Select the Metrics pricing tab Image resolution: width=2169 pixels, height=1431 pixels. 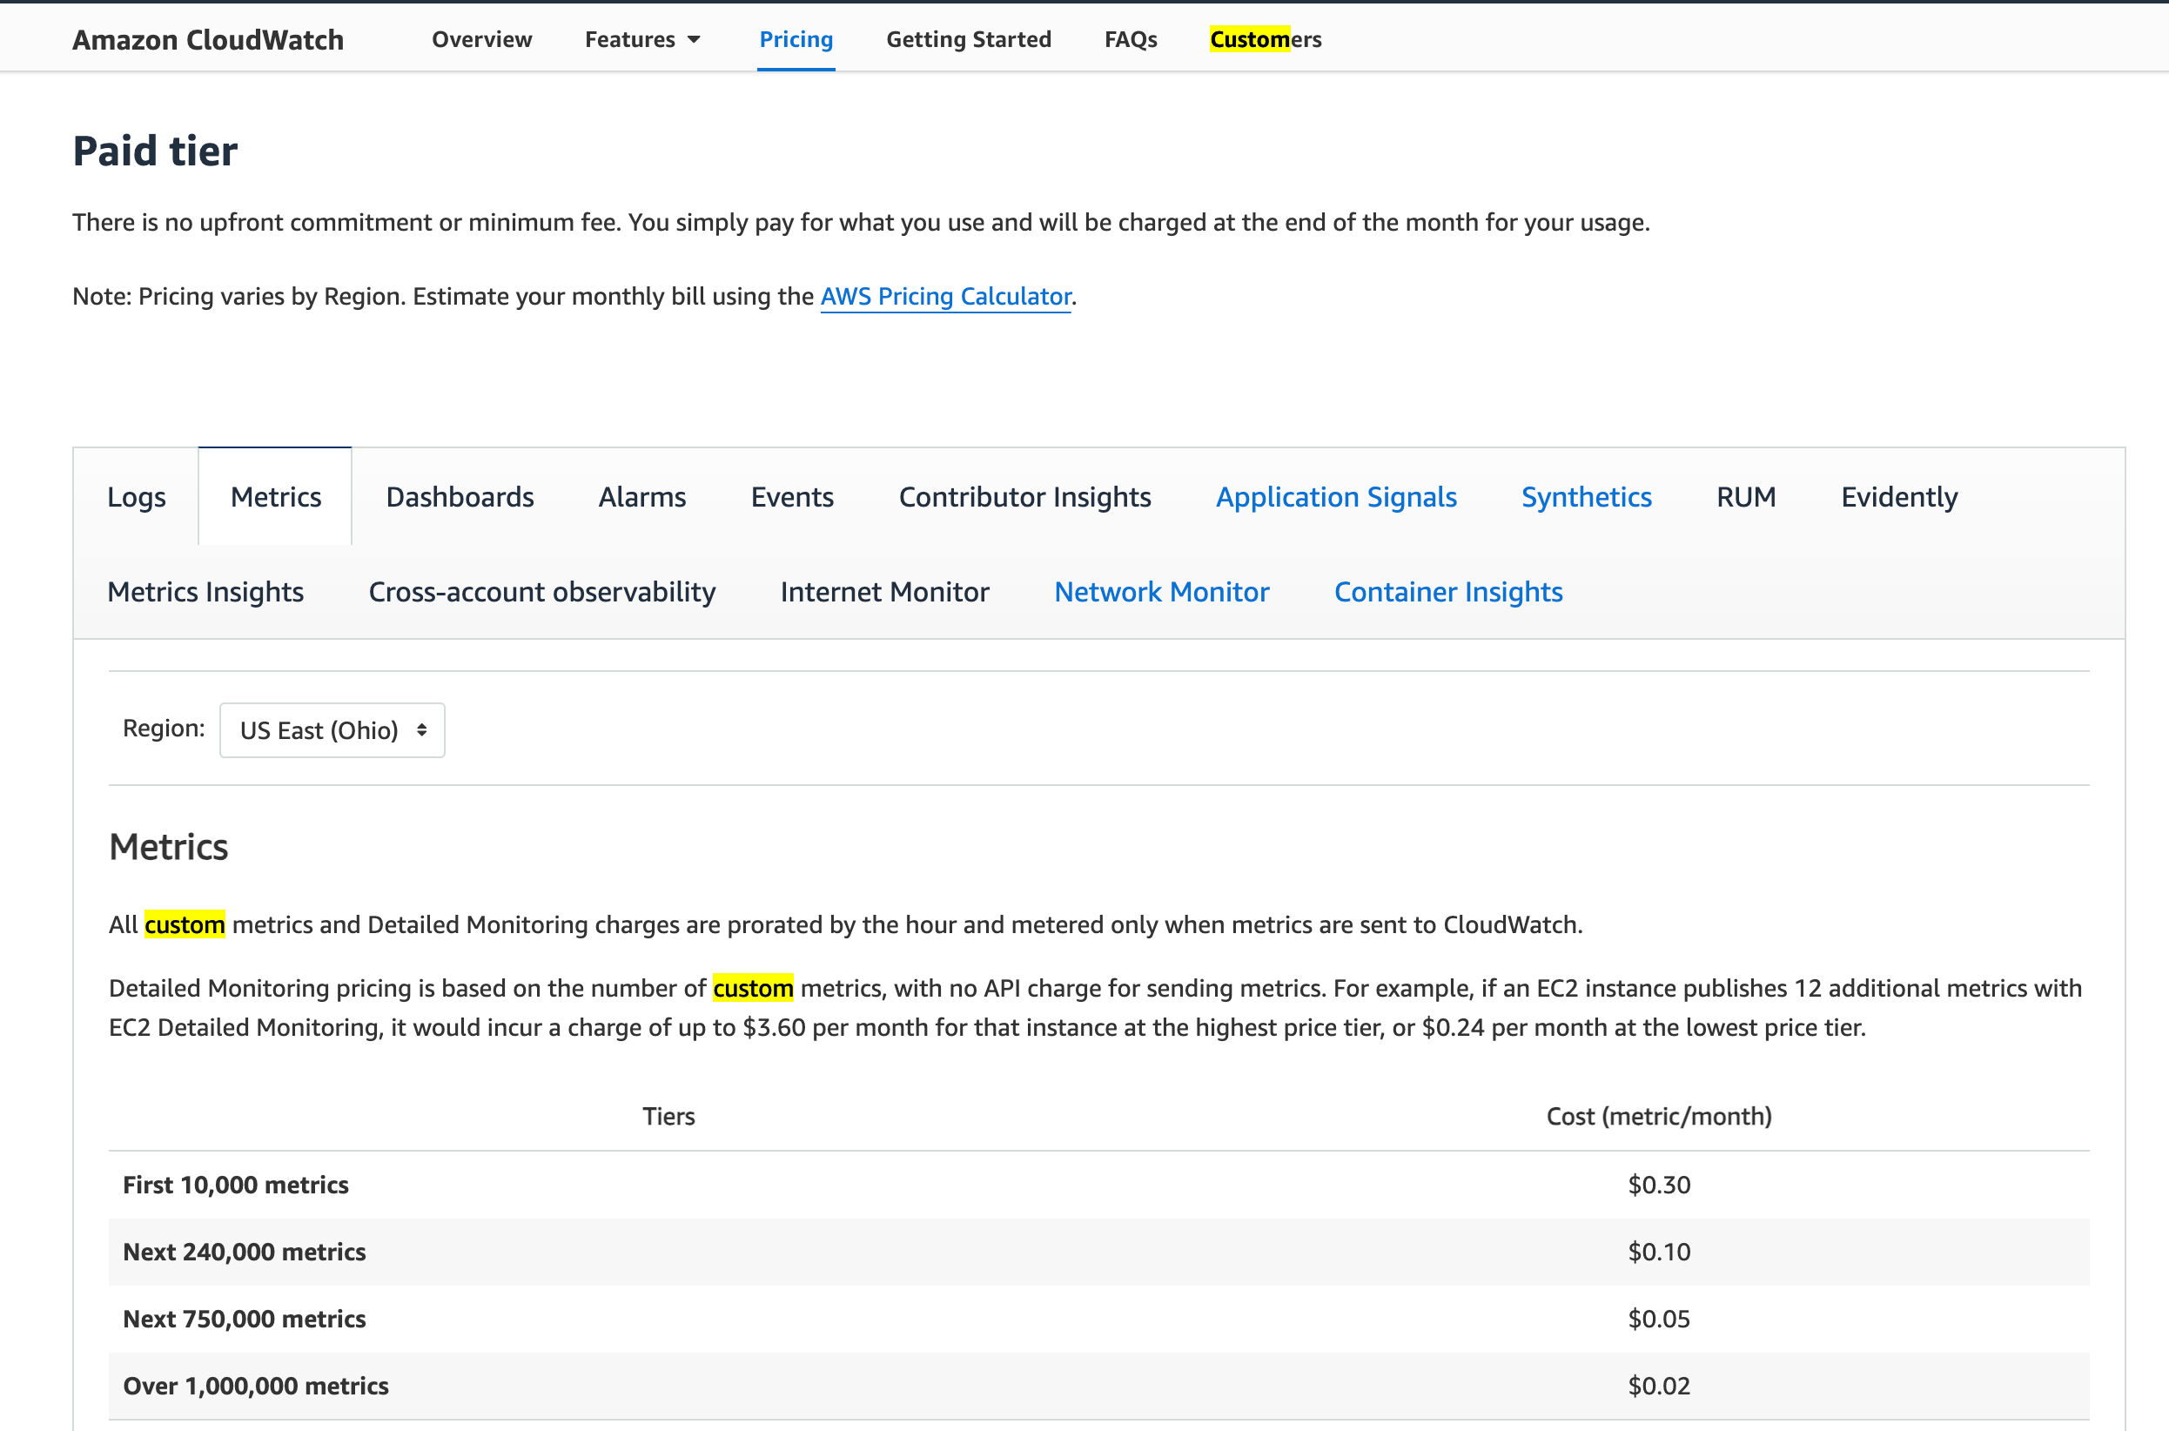click(x=276, y=496)
